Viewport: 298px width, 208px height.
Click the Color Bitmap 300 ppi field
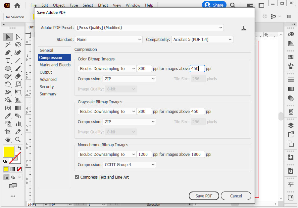click(144, 69)
